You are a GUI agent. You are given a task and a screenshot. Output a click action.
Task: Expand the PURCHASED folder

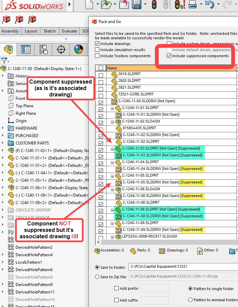pos(3,135)
